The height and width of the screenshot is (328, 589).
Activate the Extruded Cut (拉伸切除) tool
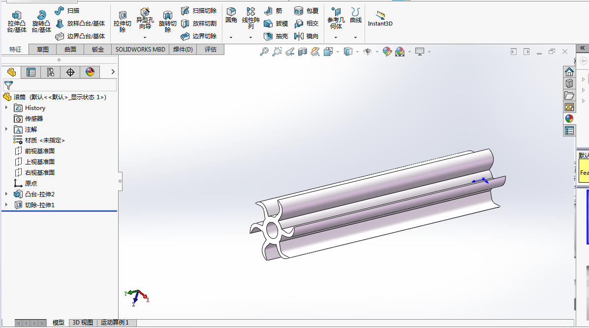[x=123, y=22]
